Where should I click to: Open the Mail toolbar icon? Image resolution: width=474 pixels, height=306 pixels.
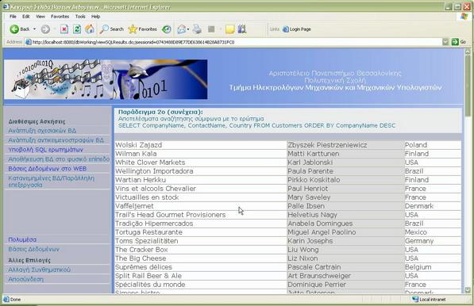(181, 29)
